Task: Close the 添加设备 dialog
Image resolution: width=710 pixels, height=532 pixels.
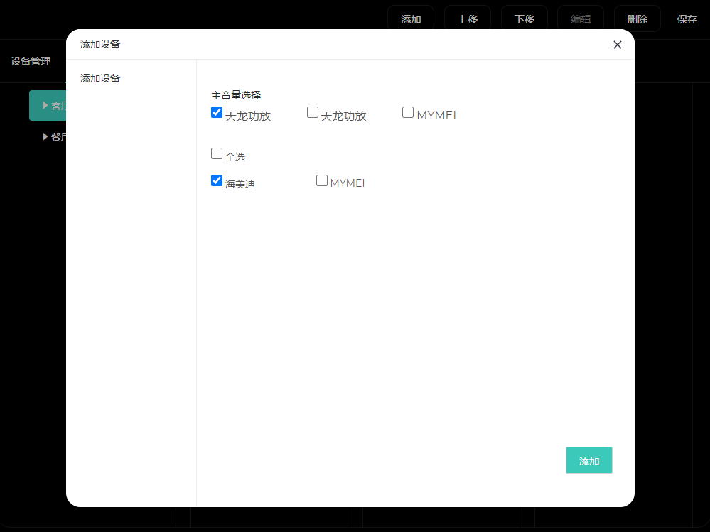Action: (x=617, y=45)
